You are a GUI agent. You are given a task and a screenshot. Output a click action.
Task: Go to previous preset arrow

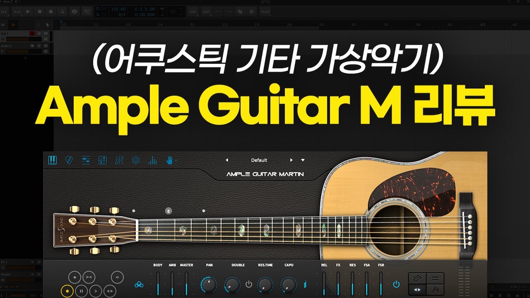(x=227, y=160)
